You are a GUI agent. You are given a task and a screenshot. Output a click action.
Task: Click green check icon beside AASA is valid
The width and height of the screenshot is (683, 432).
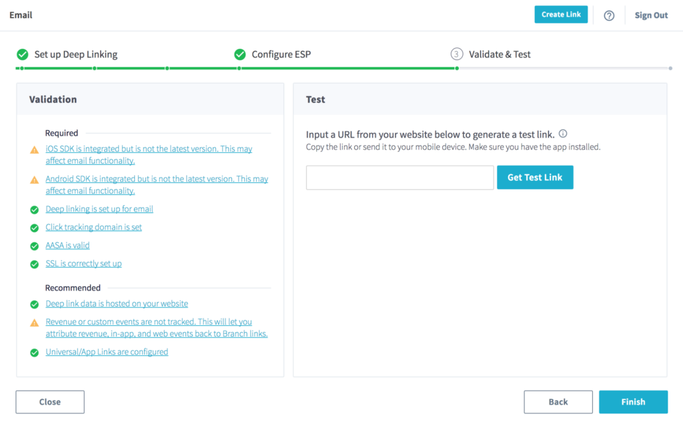point(35,246)
